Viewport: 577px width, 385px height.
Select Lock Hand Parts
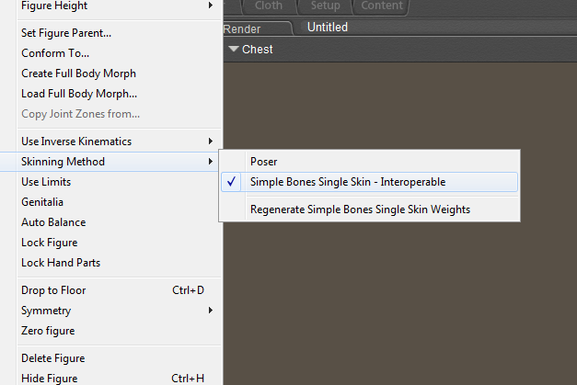(61, 263)
